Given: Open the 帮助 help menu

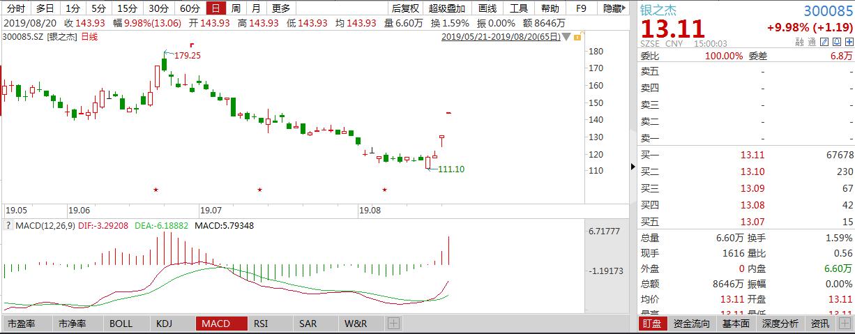Looking at the screenshot, I should point(550,8).
